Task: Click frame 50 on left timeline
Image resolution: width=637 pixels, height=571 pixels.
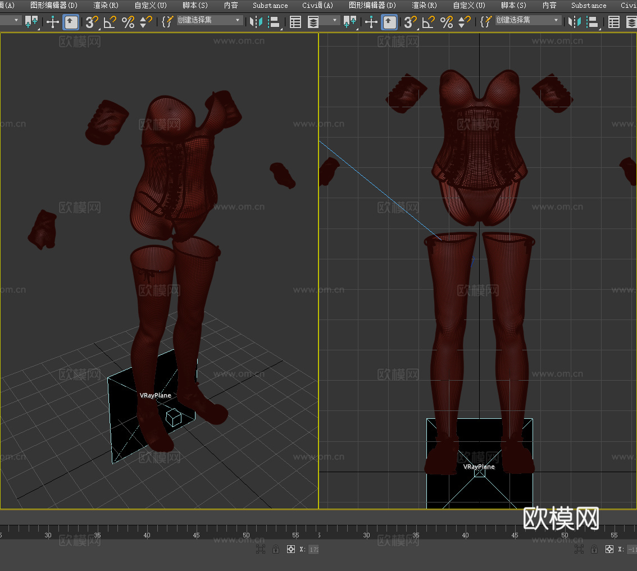Action: 246,535
